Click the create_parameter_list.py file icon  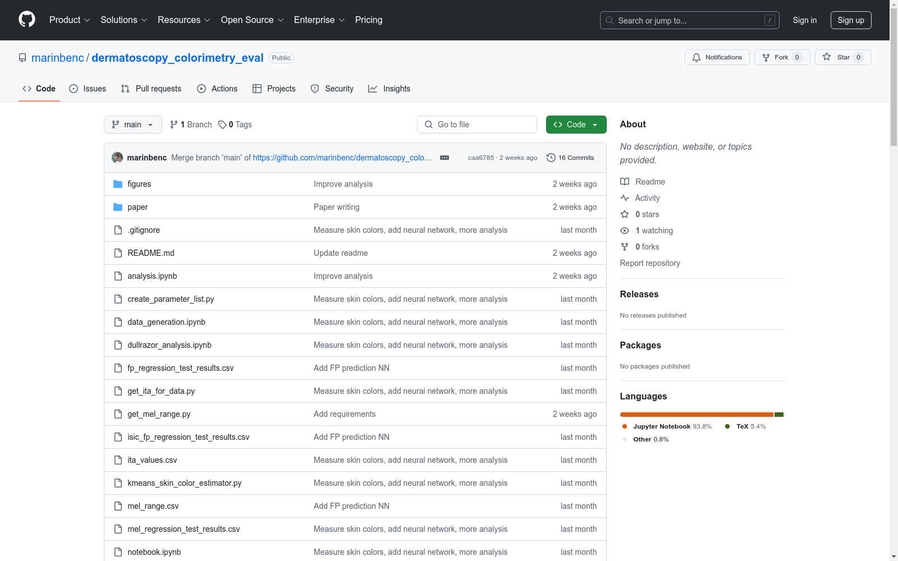point(118,299)
